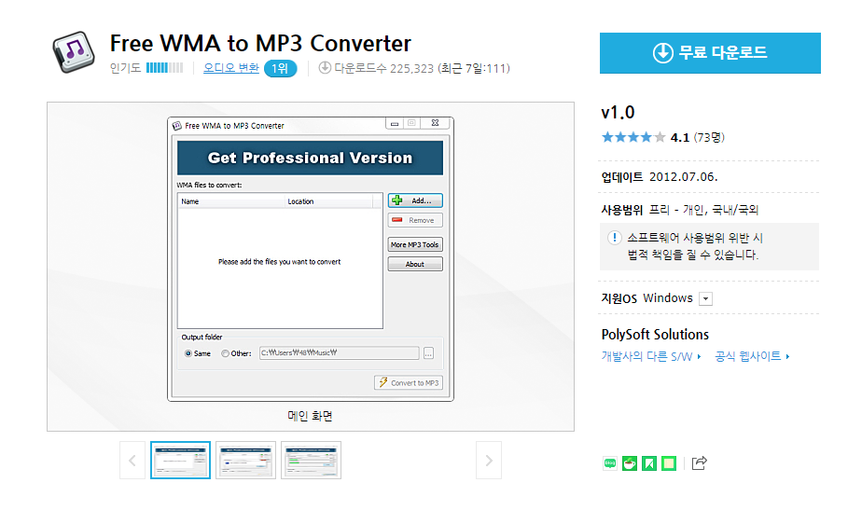Expand the 지원OS Windows dropdown arrow

[x=705, y=299]
